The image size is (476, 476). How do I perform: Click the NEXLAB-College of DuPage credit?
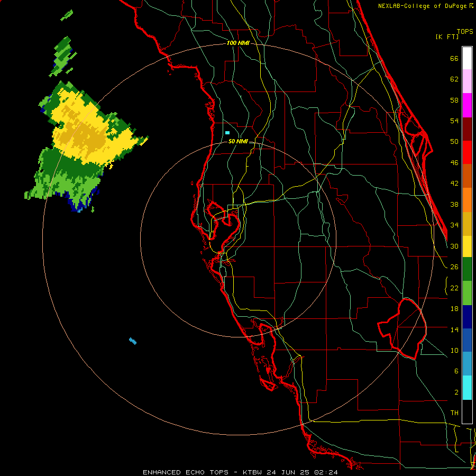pos(424,6)
